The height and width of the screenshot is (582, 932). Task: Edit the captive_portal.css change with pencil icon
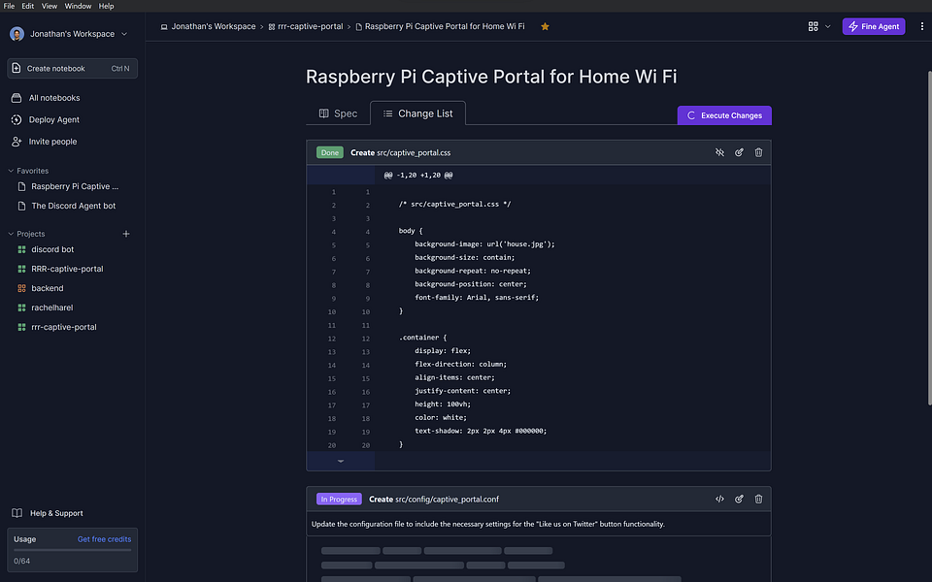pos(739,152)
